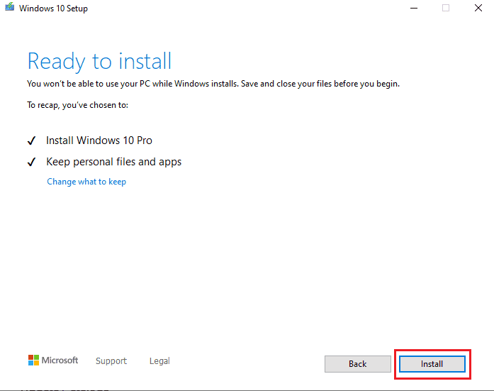This screenshot has height=391, width=494.
Task: Click the disabled maximize button
Action: 446,8
